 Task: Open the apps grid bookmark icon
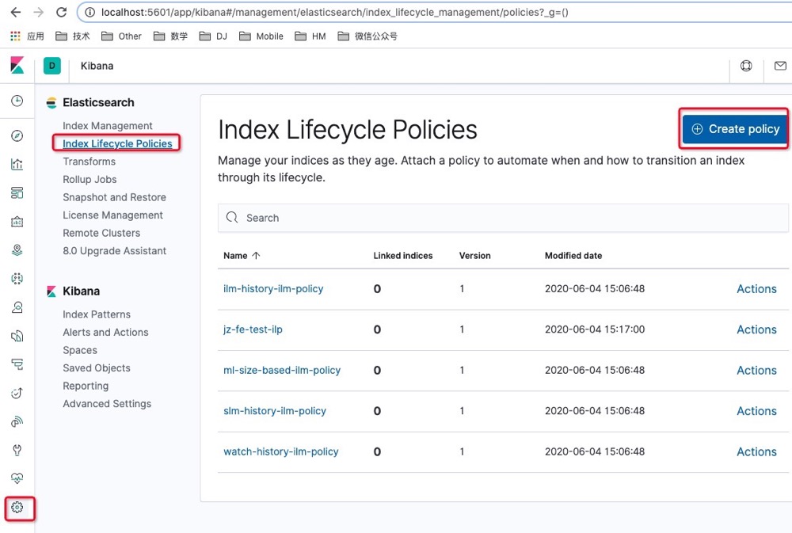click(x=15, y=36)
